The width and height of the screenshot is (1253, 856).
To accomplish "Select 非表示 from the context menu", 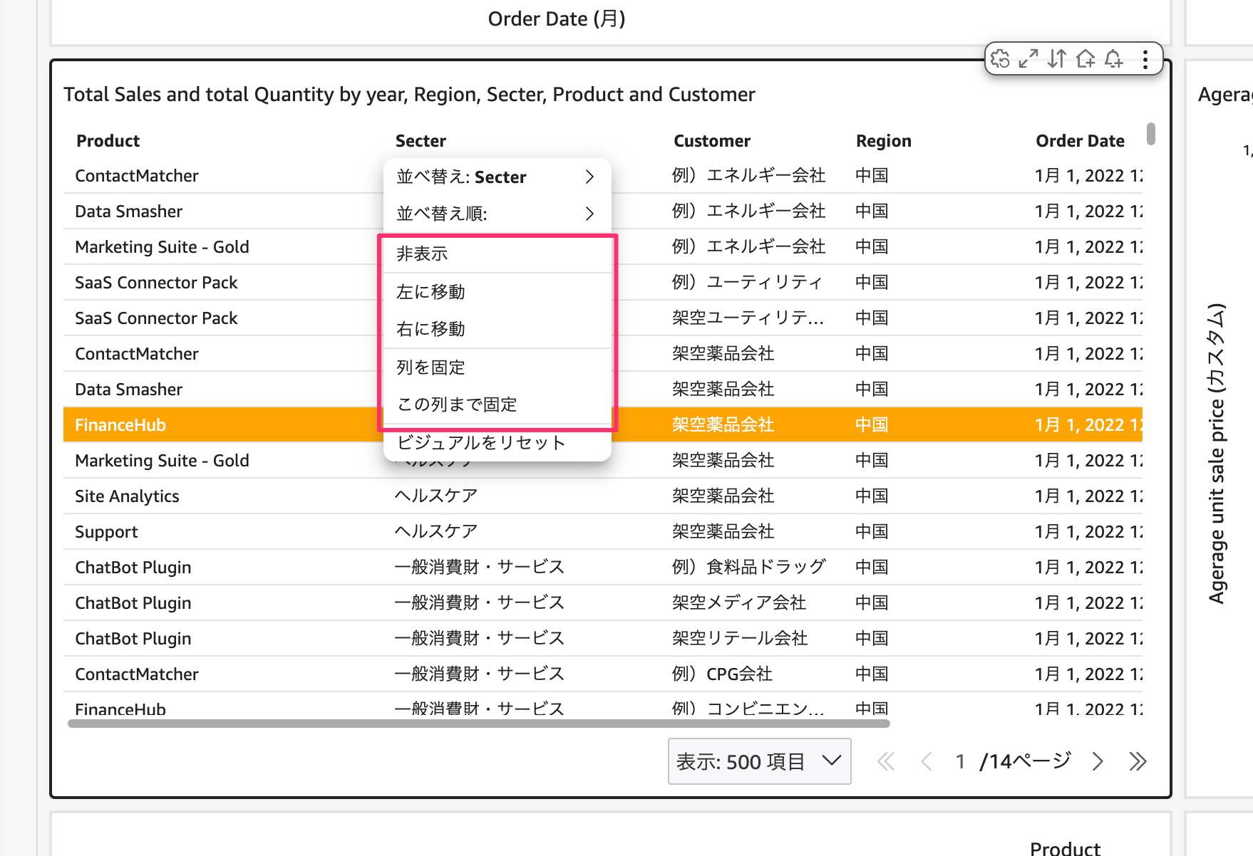I will click(497, 254).
